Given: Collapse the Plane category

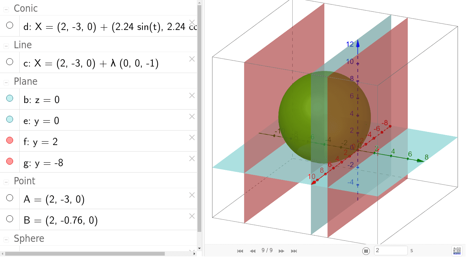Looking at the screenshot, I should tap(6, 82).
